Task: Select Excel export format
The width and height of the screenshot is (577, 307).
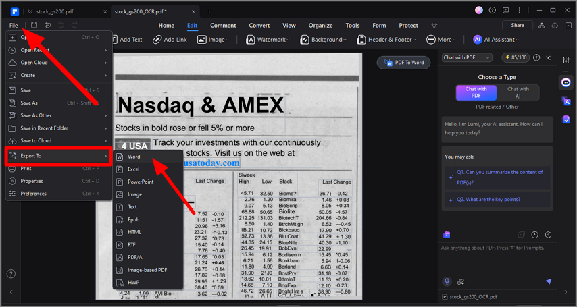Action: (148, 169)
